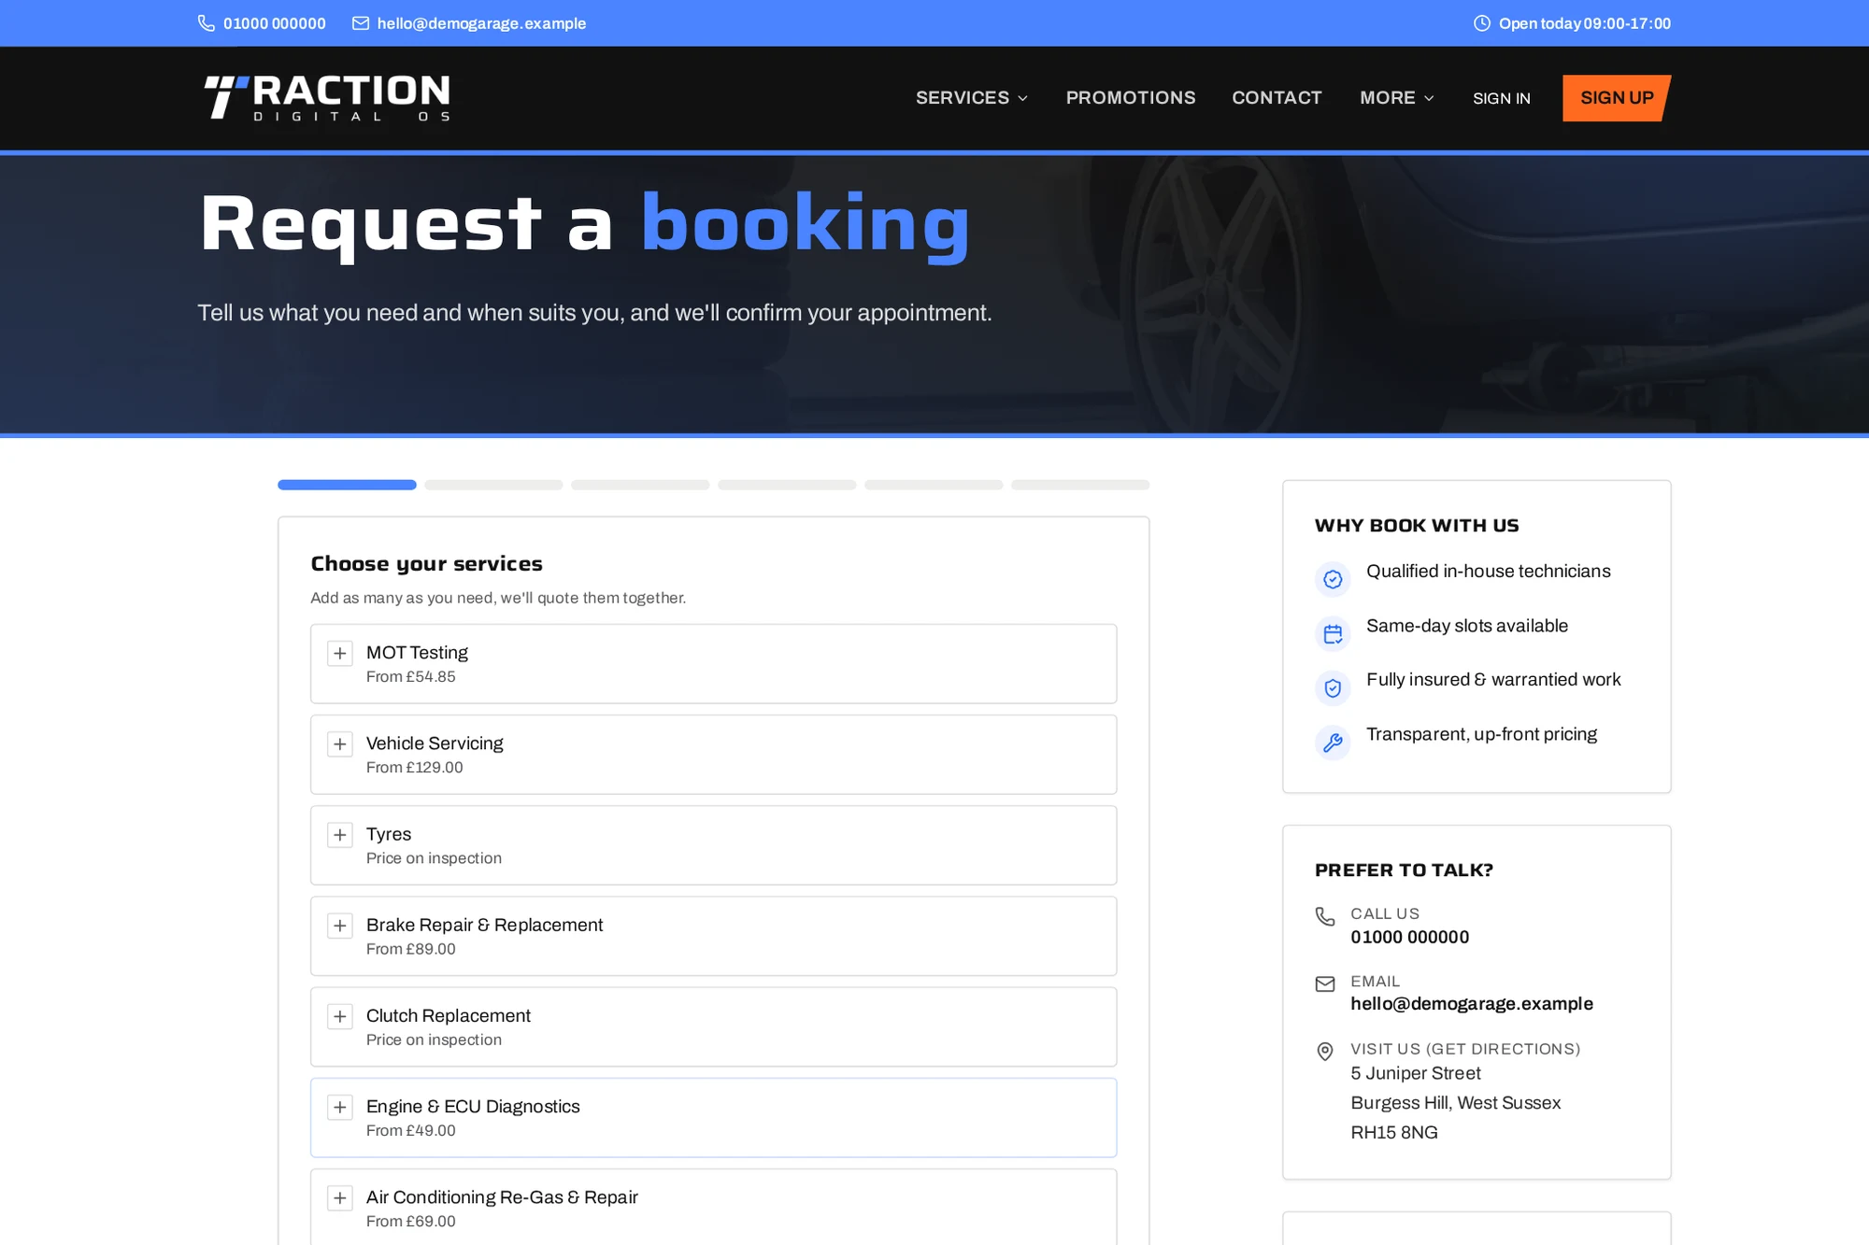This screenshot has width=1869, height=1245.
Task: Add Clutch Replacement with its plus box
Action: click(x=340, y=1016)
